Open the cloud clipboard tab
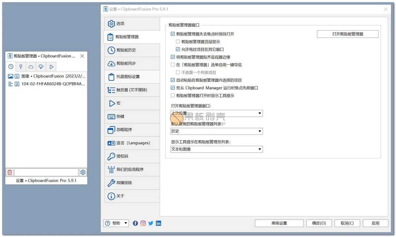 pos(30,66)
